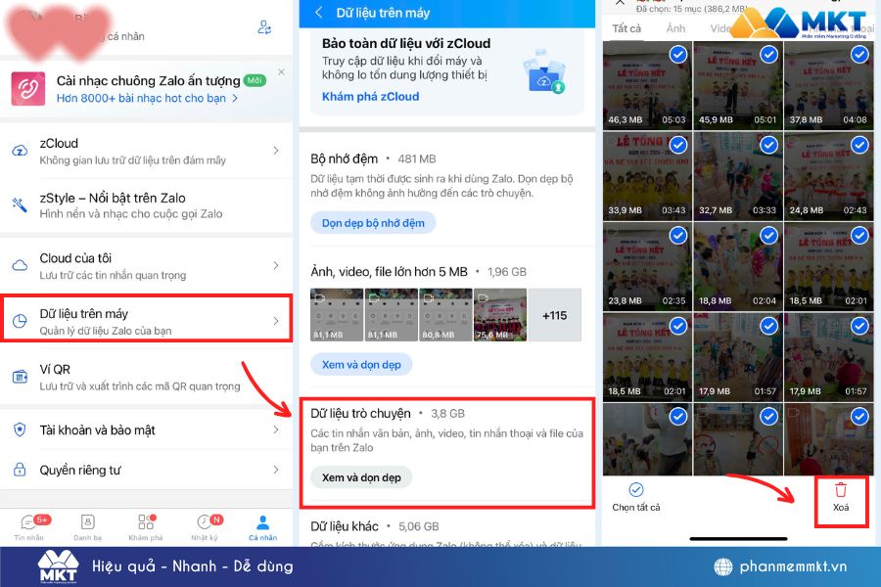Viewport: 881px width, 587px height.
Task: Uncheck the 18,8 MB video
Action: (768, 236)
